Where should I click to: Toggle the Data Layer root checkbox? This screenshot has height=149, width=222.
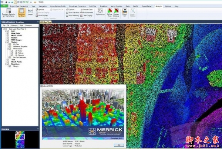coord(6,29)
